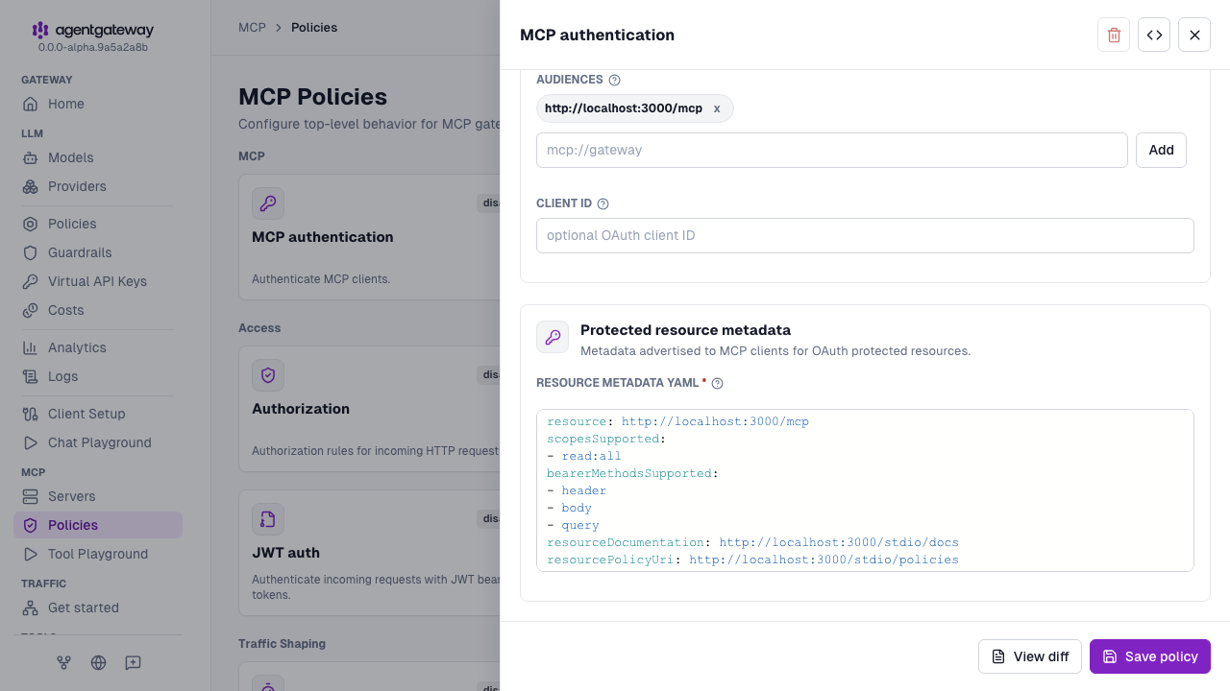Click the key icon beside Protected resource metadata
This screenshot has height=691, width=1230.
coord(553,337)
